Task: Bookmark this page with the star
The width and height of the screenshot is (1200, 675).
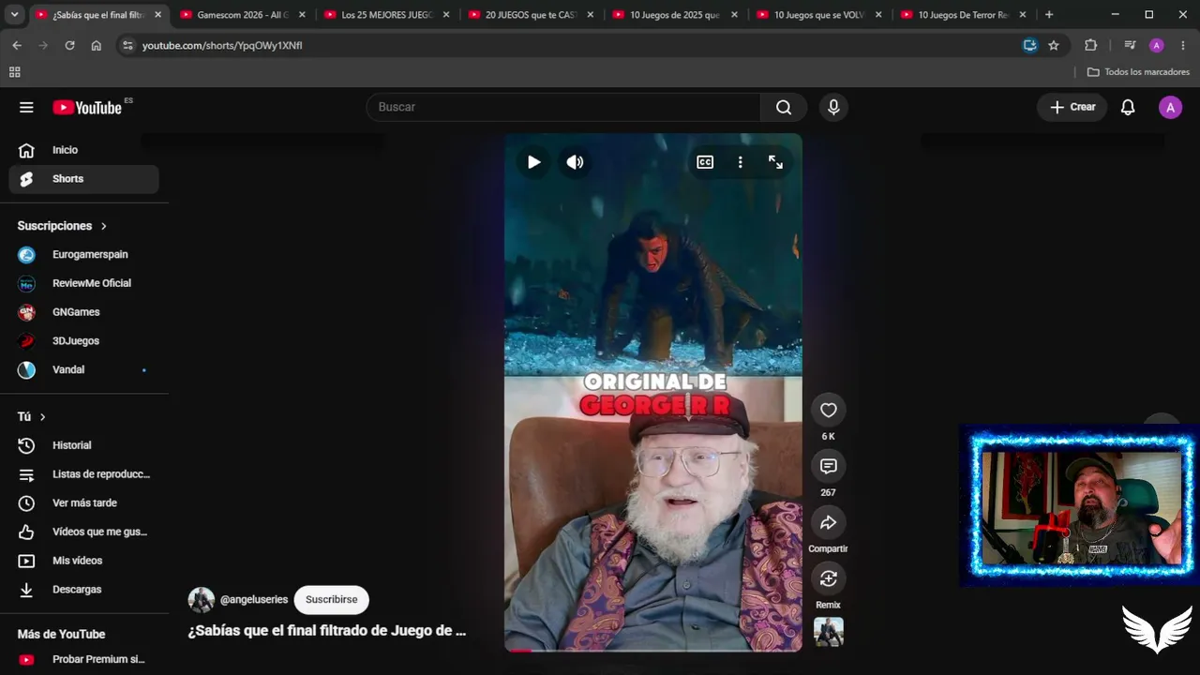Action: coord(1054,45)
